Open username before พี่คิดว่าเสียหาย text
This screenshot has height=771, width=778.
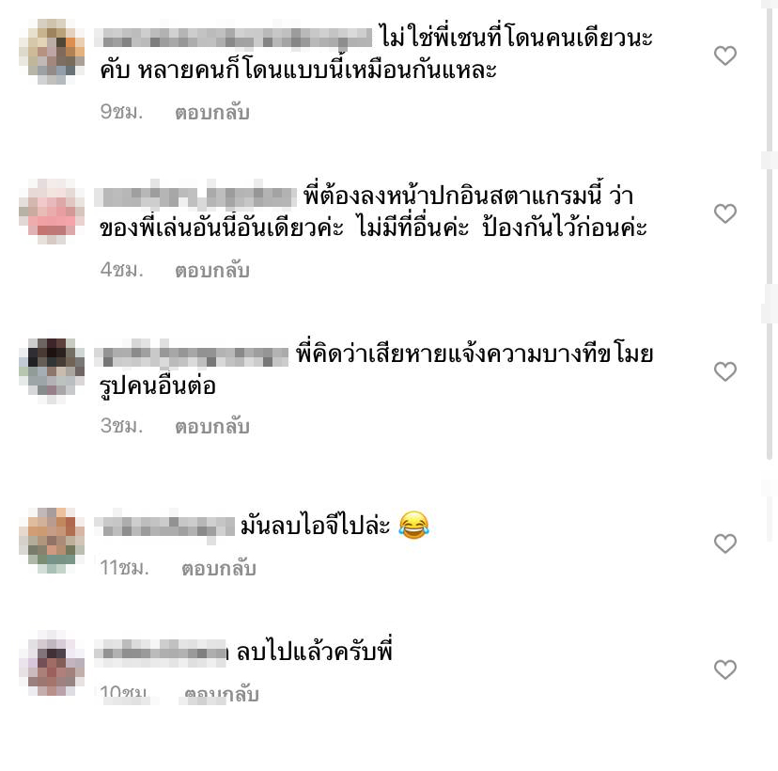point(192,355)
